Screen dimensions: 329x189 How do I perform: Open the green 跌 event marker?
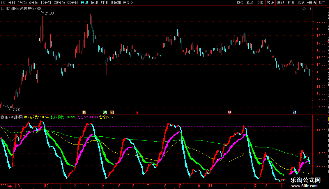(x=105, y=113)
